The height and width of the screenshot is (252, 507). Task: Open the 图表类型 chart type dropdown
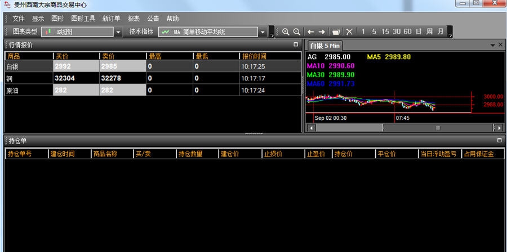tap(118, 32)
